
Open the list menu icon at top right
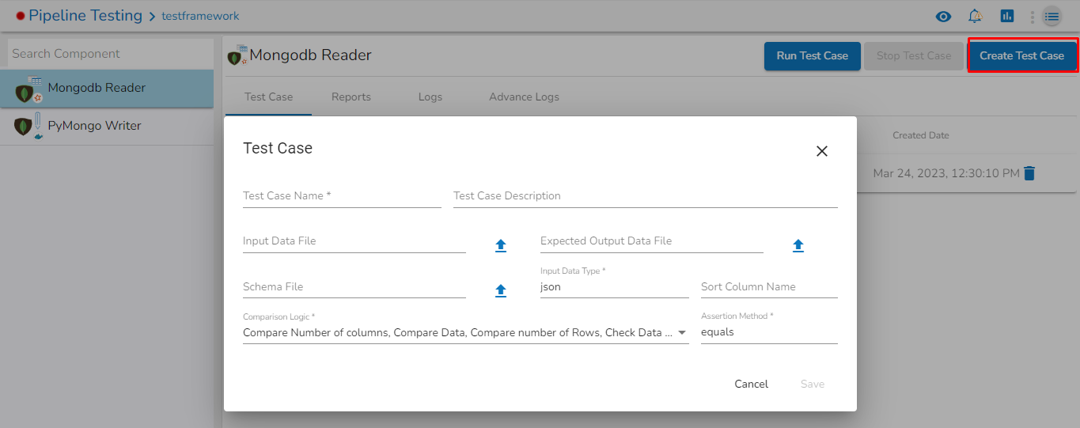[1052, 16]
